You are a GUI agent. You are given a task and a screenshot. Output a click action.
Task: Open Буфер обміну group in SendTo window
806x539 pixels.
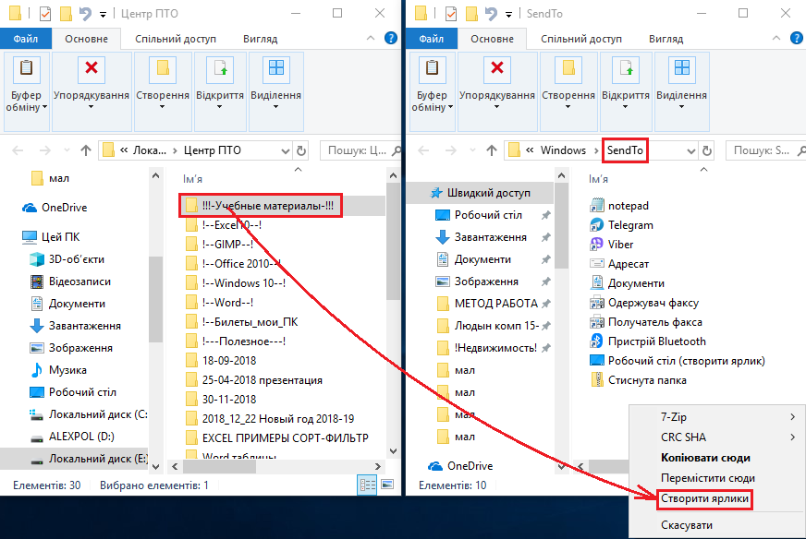[433, 91]
